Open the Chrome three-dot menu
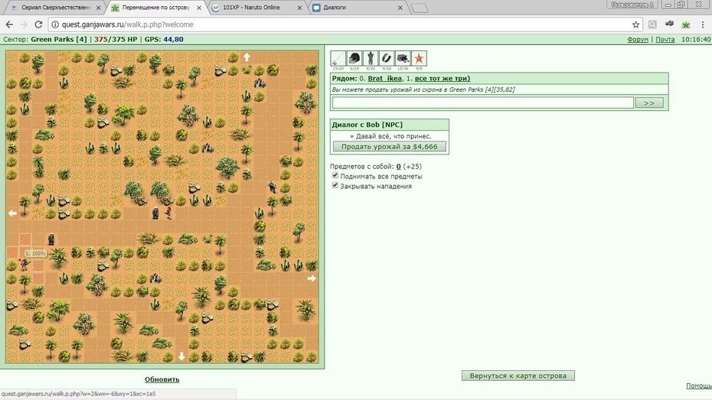The height and width of the screenshot is (400, 712). pos(703,24)
